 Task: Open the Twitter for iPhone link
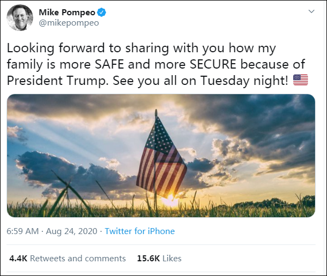point(140,231)
